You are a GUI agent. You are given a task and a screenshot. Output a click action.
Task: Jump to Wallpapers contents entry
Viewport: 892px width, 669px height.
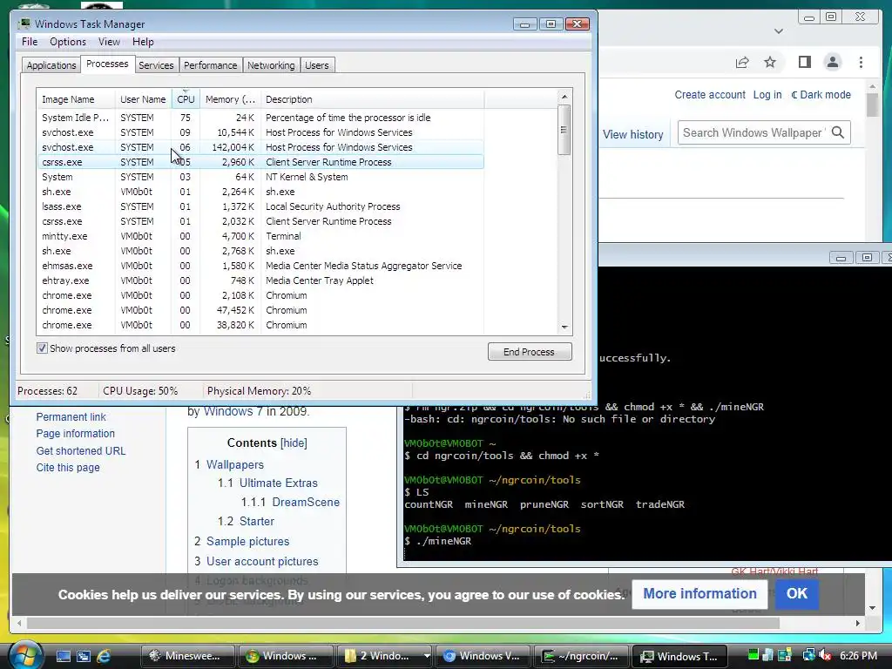235,465
